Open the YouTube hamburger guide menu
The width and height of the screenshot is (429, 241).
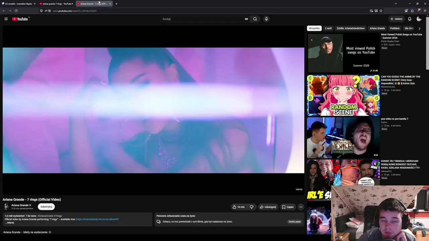tap(6, 19)
